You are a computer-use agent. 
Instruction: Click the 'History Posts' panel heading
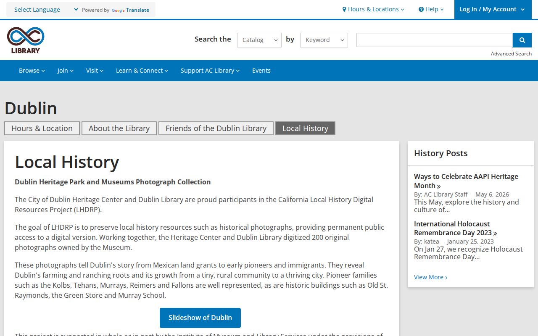441,153
